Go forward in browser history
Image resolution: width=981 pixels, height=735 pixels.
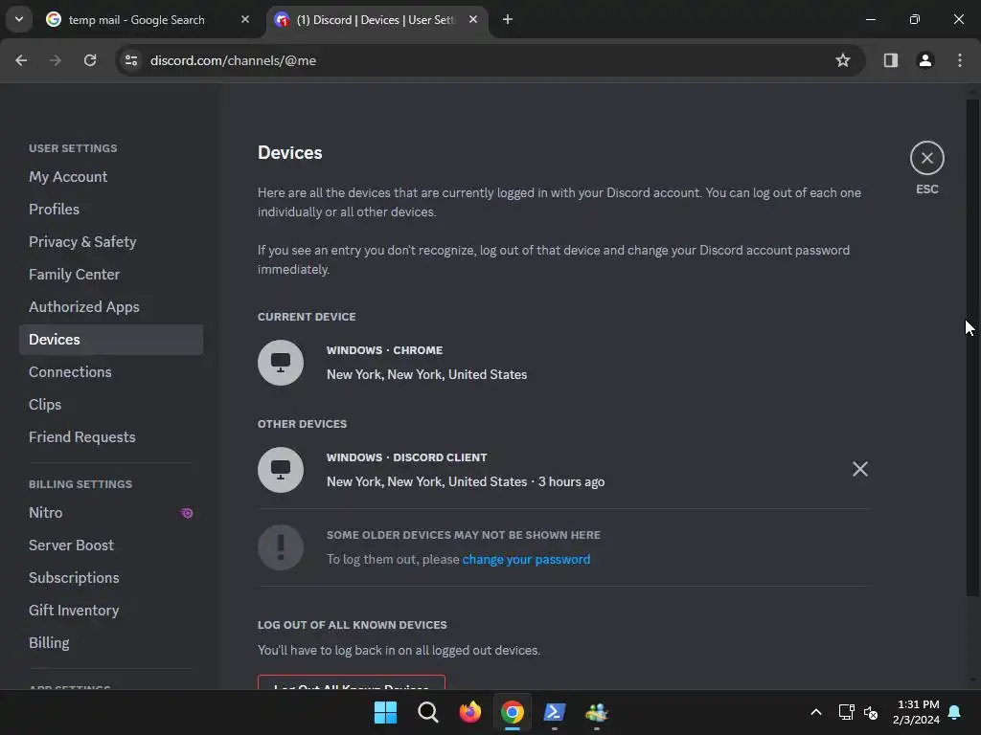click(56, 60)
